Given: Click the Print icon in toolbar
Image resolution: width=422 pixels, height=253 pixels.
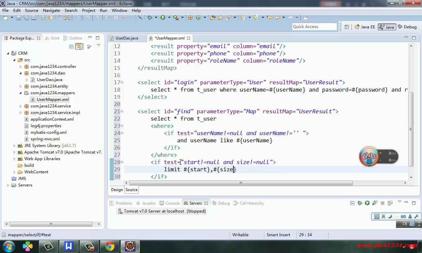Looking at the screenshot, I should click(34, 17).
